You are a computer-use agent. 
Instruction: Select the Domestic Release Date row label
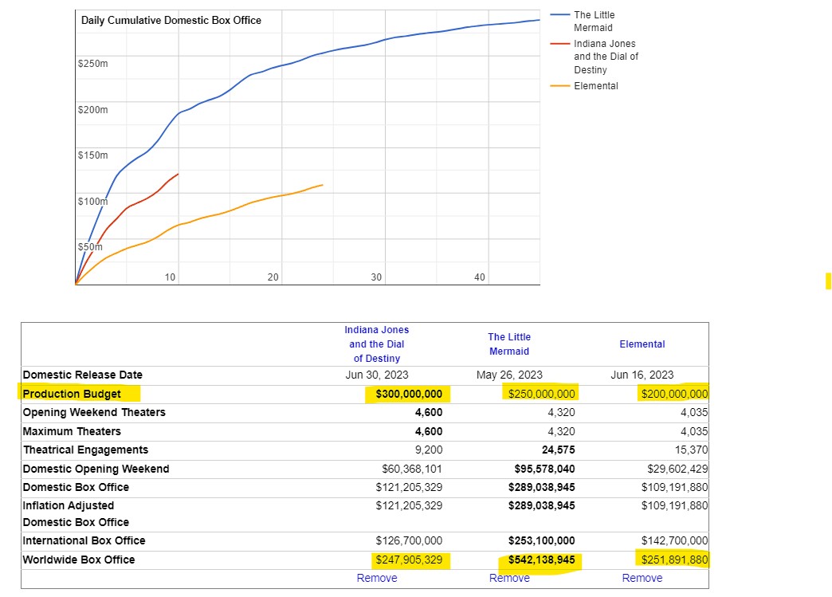[x=83, y=375]
